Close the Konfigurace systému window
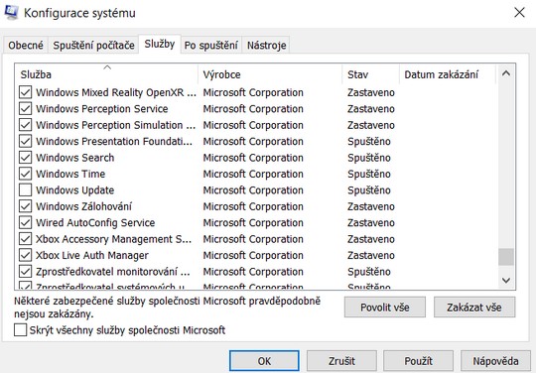536x373 pixels. click(519, 13)
